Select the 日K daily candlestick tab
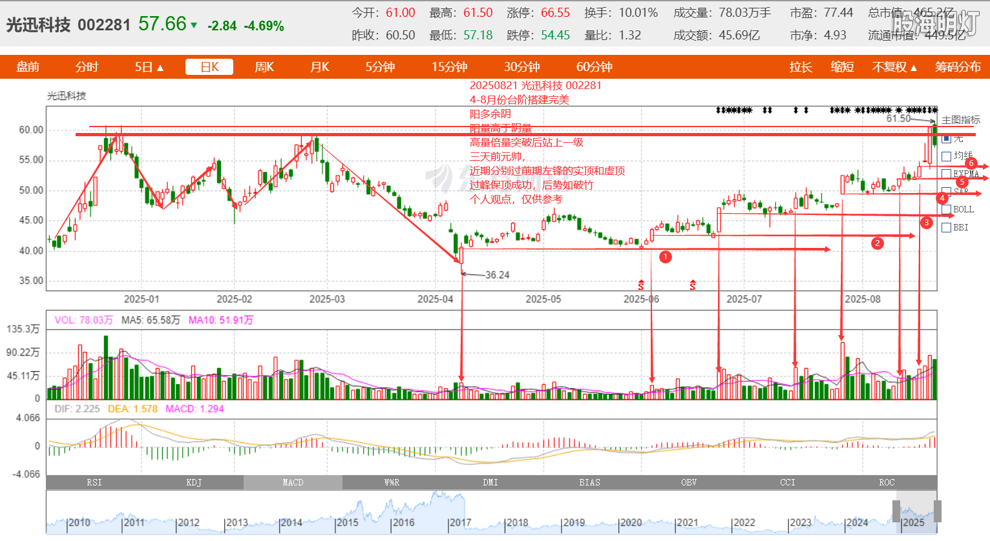990x541 pixels. (x=209, y=67)
